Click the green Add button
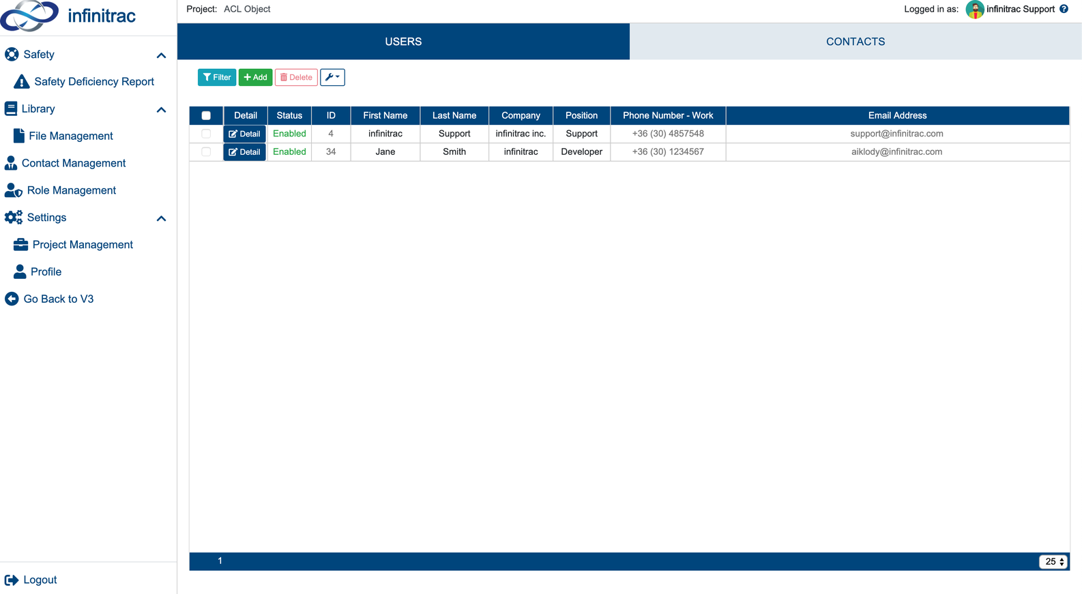 (255, 77)
